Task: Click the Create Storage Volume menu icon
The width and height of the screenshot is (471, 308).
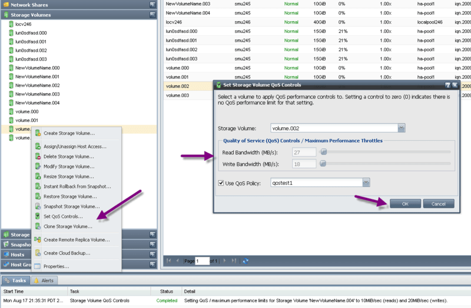Action: (38, 133)
